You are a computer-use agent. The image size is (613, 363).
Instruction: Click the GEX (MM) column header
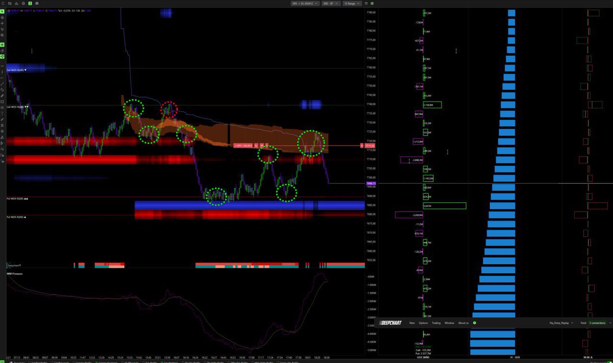point(423,356)
